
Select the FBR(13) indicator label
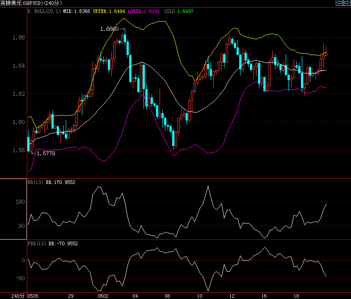[37, 243]
